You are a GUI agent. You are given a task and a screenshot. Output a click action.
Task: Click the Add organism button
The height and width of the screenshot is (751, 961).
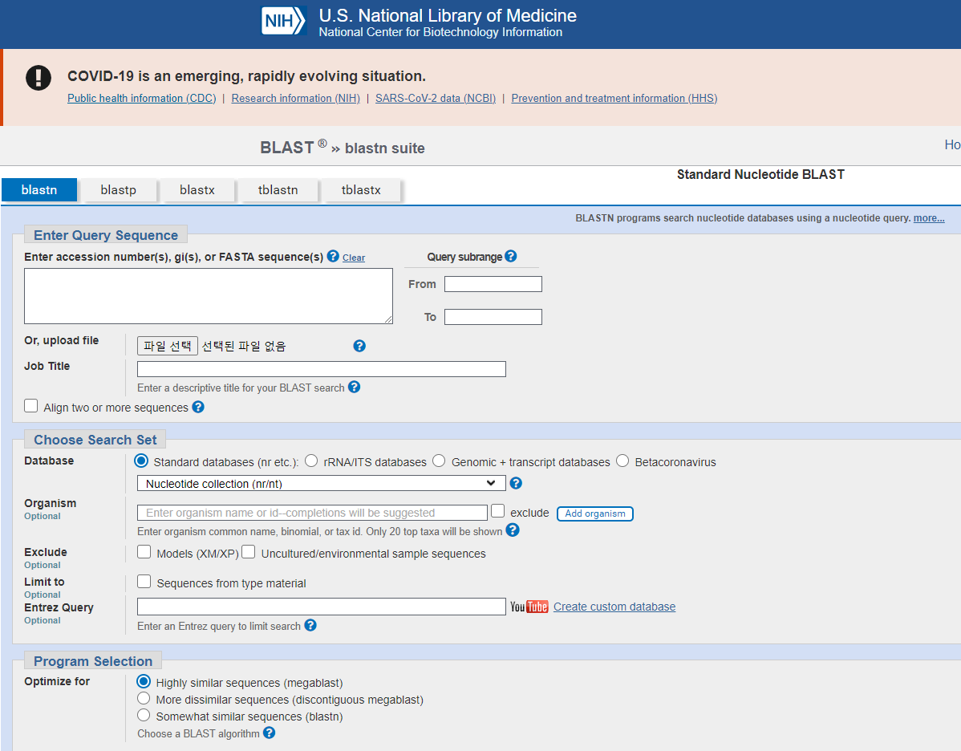point(595,514)
